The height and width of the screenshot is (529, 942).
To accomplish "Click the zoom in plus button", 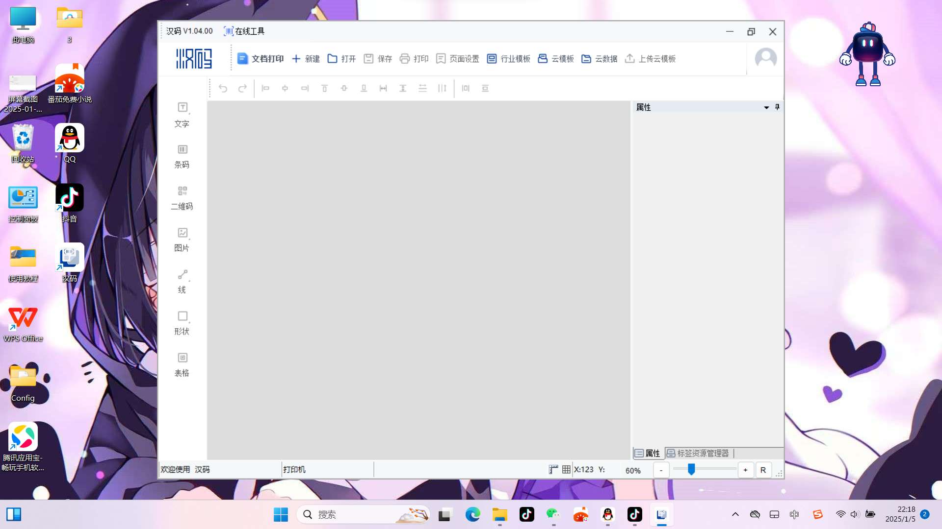I will [x=745, y=470].
